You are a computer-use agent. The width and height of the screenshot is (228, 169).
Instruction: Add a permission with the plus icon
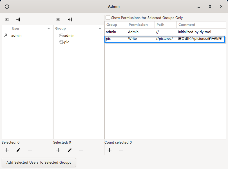tap(109, 150)
